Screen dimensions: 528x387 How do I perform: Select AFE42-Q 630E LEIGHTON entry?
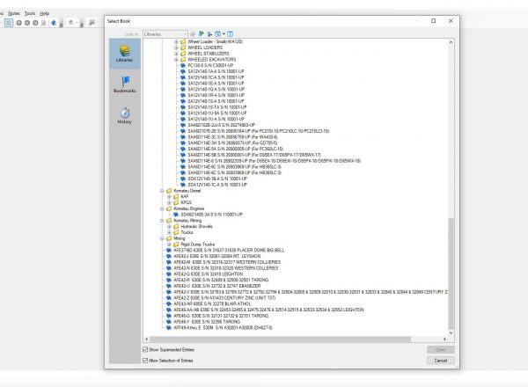pyautogui.click(x=208, y=274)
